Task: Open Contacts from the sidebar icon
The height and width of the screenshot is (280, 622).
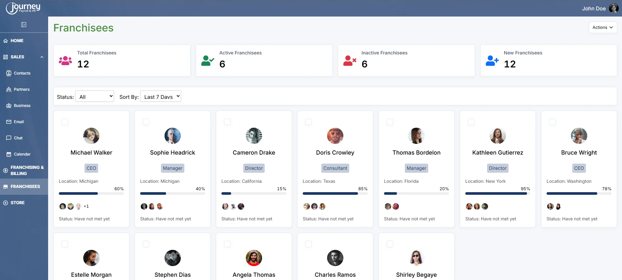Action: pos(9,73)
